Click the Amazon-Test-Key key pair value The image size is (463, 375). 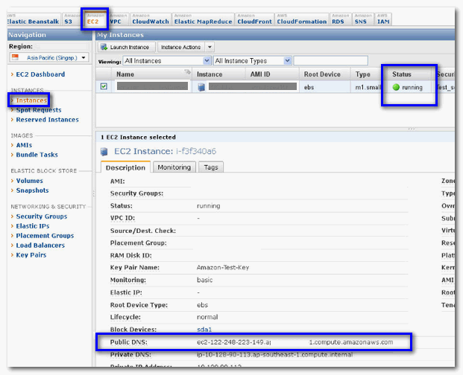click(x=223, y=267)
